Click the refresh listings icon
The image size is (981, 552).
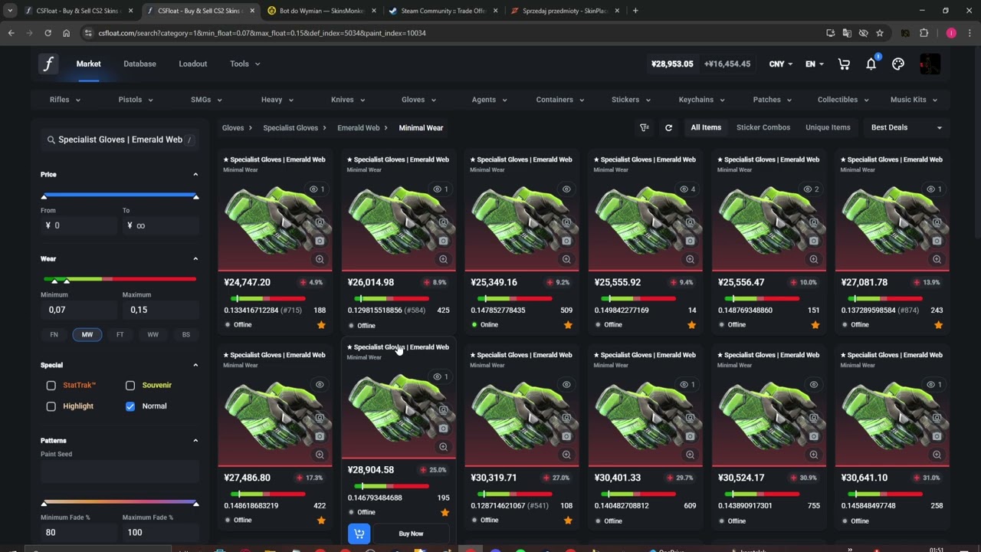coord(668,128)
